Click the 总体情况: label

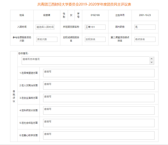(23, 53)
